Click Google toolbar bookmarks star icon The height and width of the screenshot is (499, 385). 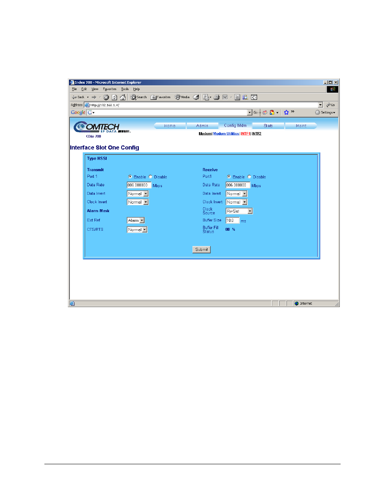click(286, 113)
